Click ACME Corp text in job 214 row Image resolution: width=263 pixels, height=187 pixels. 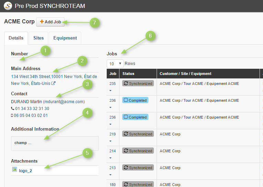(170, 151)
